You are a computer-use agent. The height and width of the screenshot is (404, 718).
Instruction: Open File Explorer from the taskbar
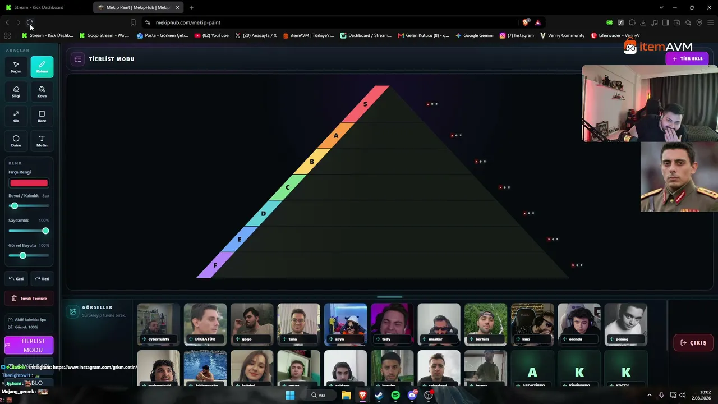point(347,395)
